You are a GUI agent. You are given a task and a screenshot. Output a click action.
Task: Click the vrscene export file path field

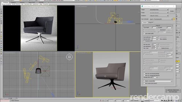pyautogui.click(x=163, y=81)
